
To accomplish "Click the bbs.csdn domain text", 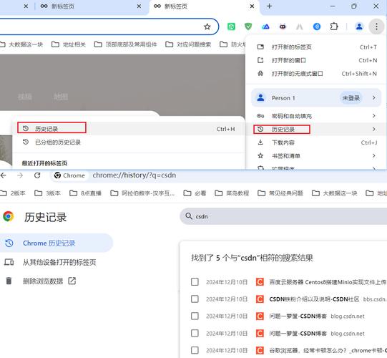I will [375, 299].
